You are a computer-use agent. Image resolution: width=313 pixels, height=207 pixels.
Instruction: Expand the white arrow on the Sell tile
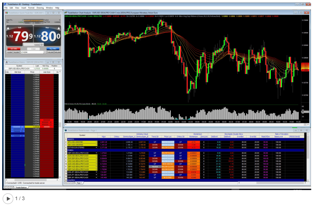8,28
